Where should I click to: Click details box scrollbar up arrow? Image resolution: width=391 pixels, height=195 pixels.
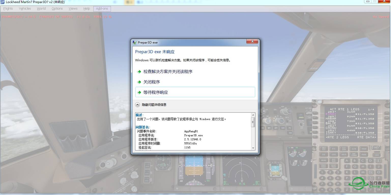coord(253,115)
